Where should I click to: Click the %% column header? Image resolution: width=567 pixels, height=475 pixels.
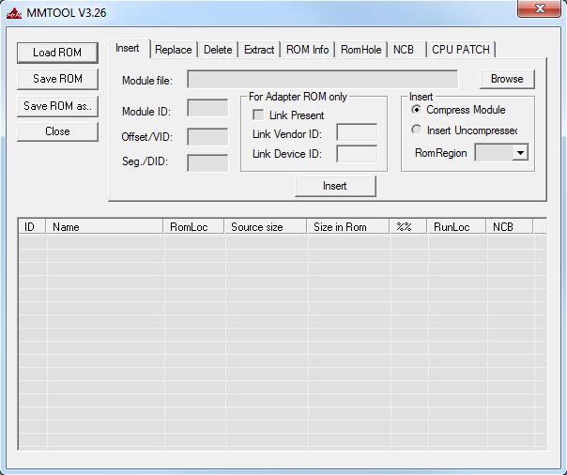tap(408, 226)
